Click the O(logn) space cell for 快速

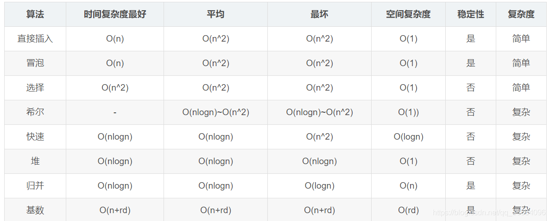tap(408, 137)
